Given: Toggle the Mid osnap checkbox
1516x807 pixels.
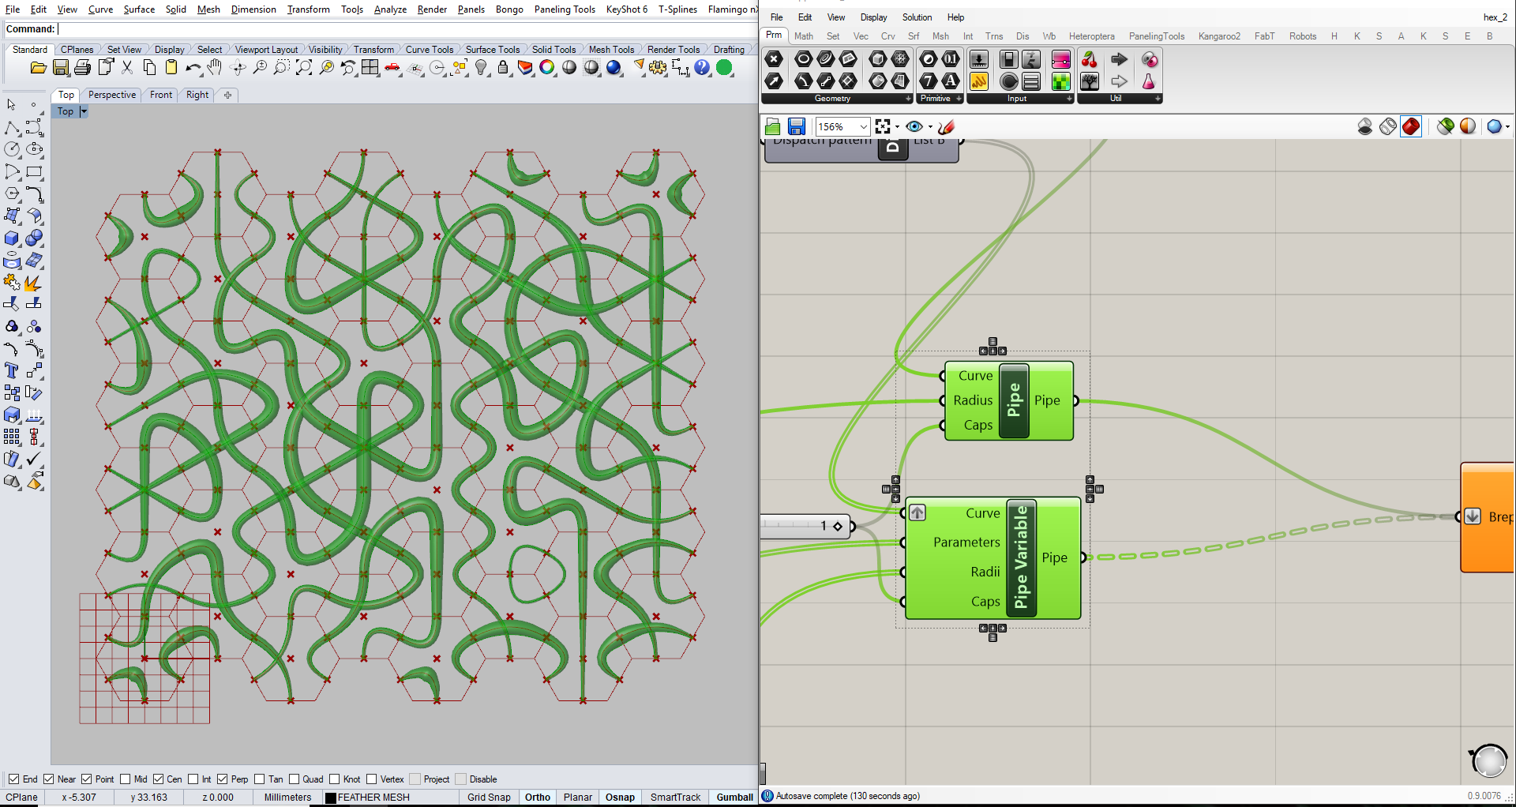Looking at the screenshot, I should (125, 779).
